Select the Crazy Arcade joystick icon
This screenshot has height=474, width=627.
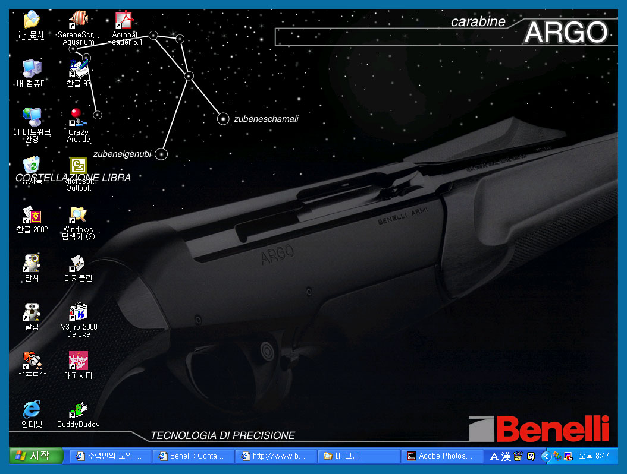pos(78,116)
